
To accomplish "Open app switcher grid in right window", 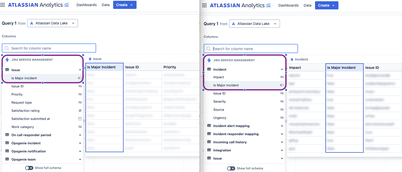I will [204, 5].
